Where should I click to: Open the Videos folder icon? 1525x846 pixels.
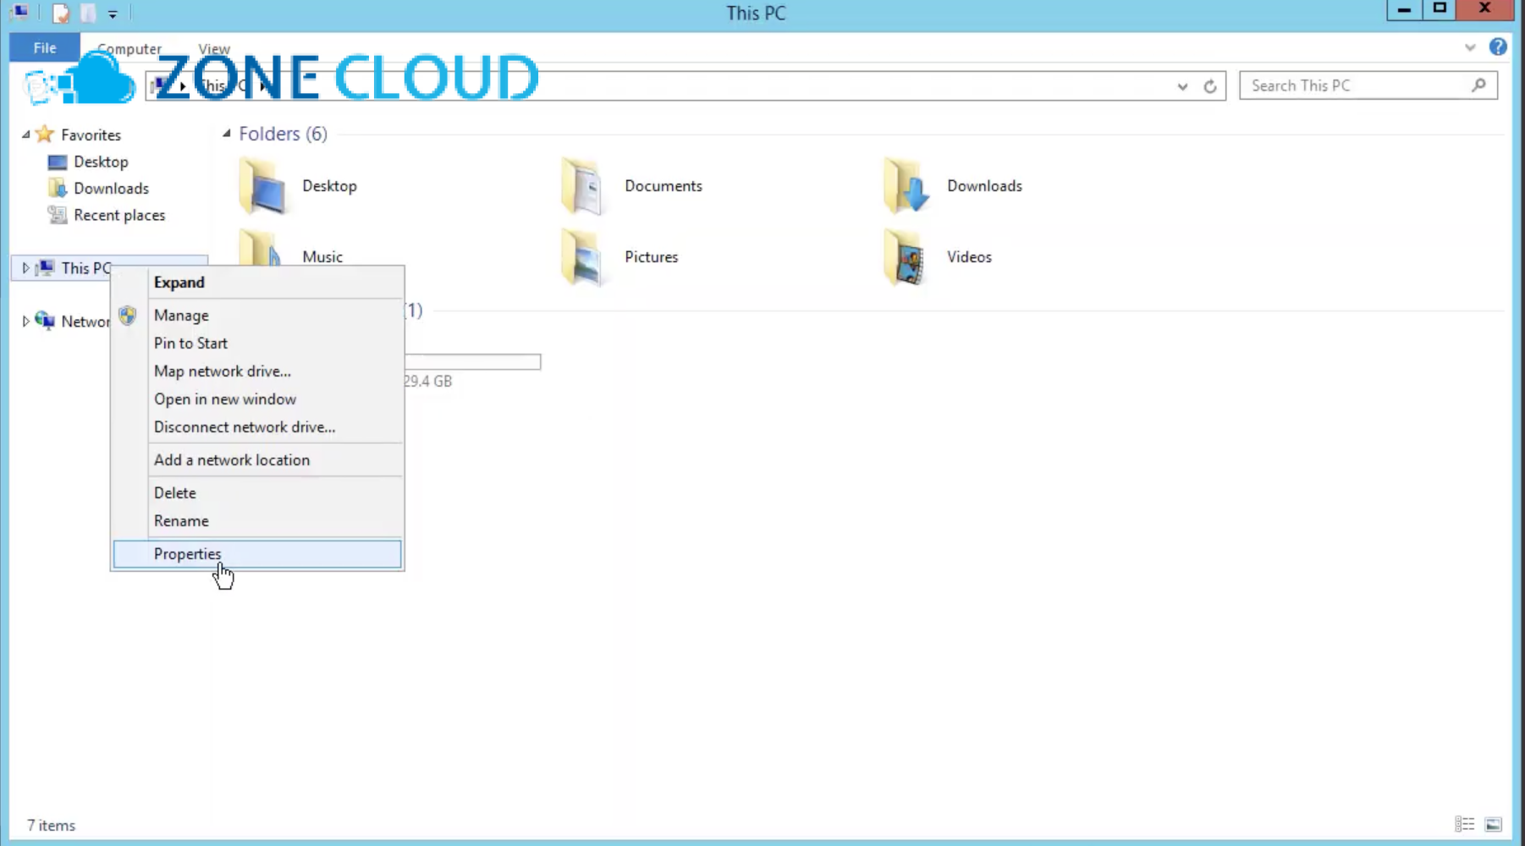coord(905,257)
